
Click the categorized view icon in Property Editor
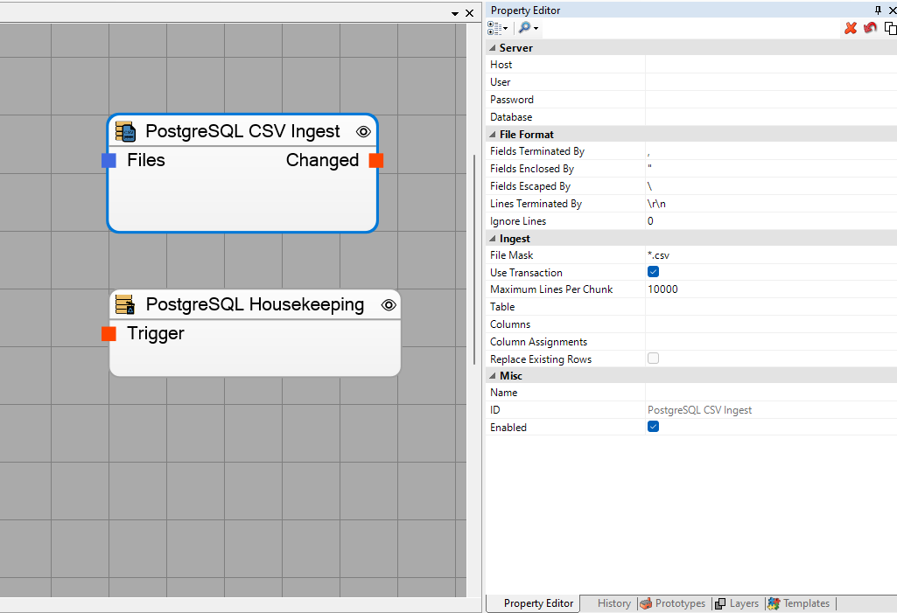494,28
